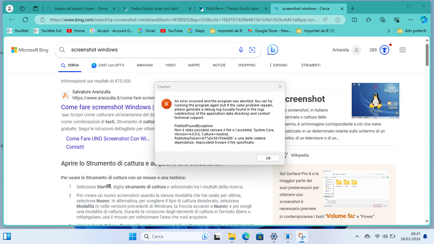This screenshot has height=244, width=434.
Task: Click OK in the Chainer error dialog
Action: coord(268,158)
